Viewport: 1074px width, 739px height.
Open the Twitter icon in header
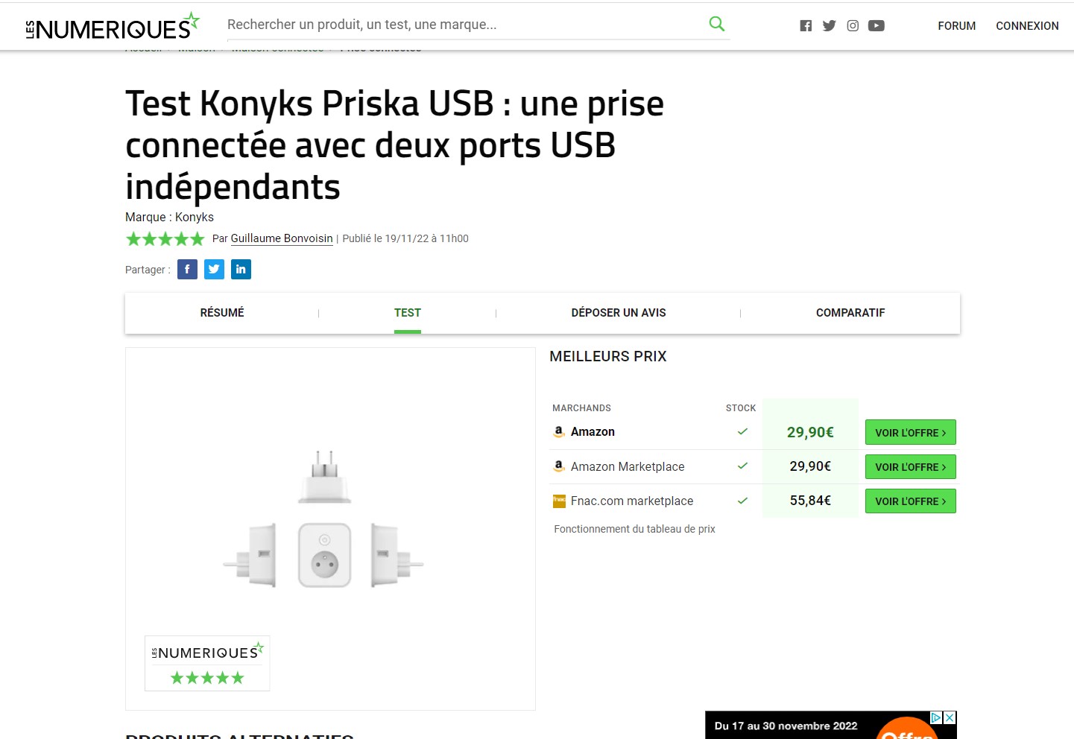(829, 26)
